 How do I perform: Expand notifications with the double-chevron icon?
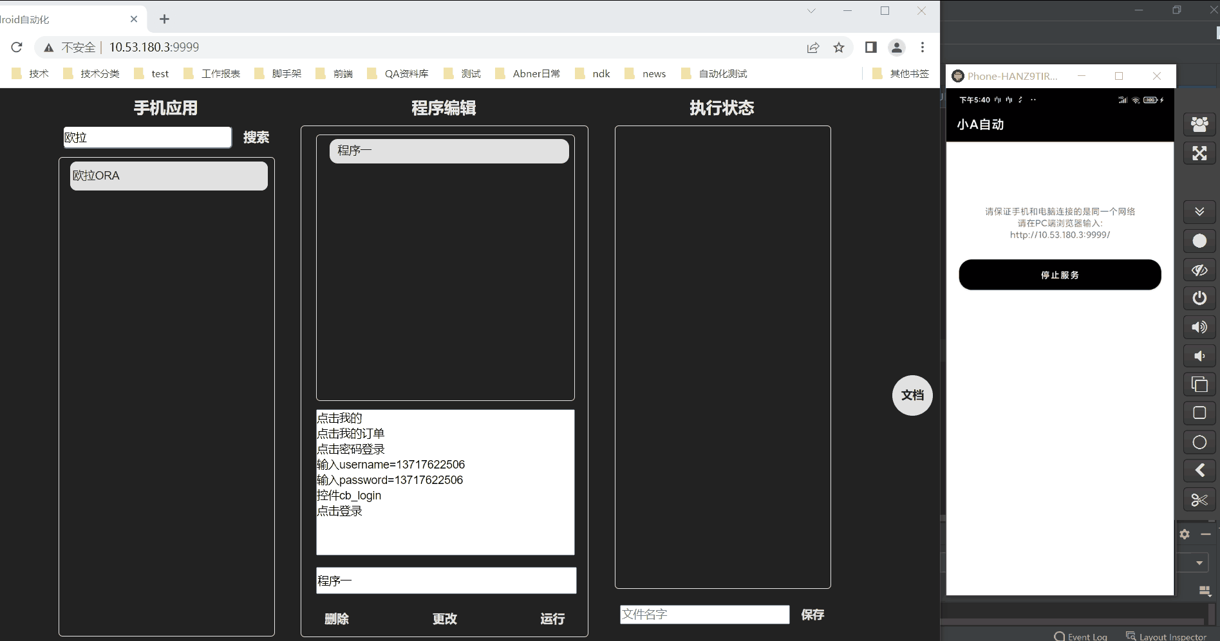coord(1199,212)
